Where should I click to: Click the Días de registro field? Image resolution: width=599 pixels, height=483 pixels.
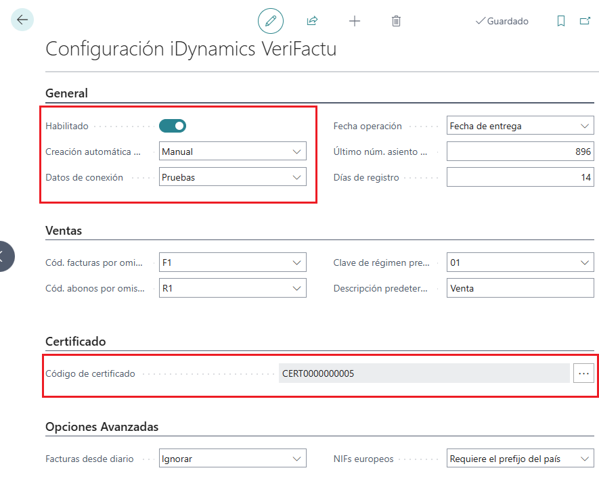coord(520,177)
